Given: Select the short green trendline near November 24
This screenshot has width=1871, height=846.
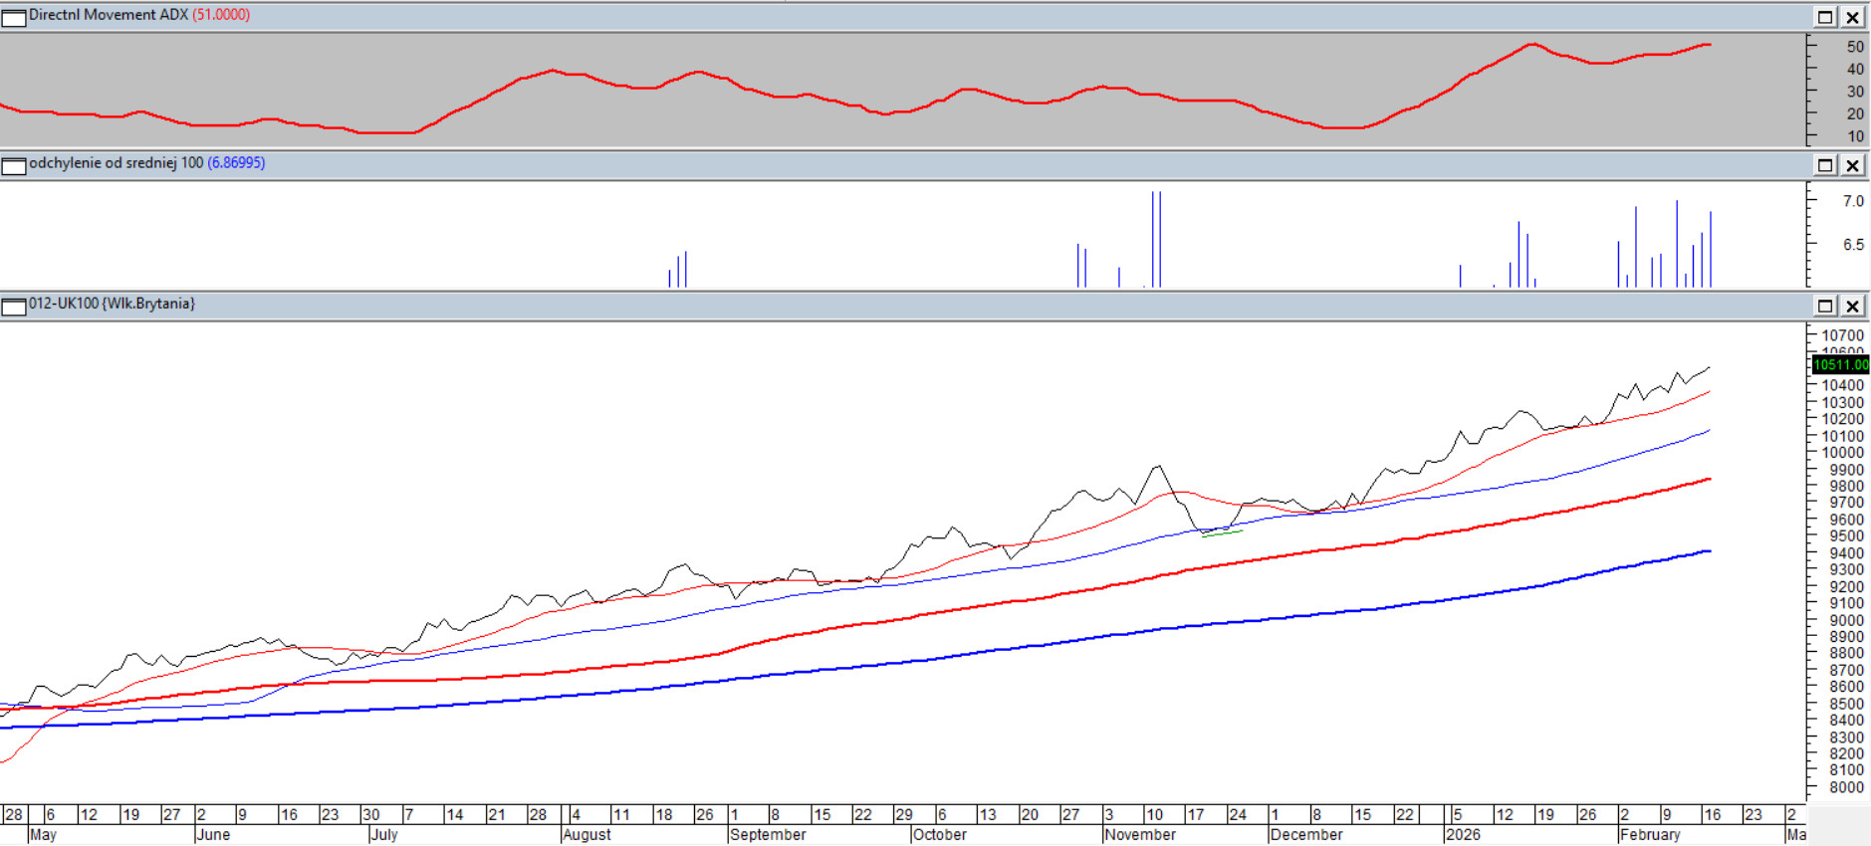Looking at the screenshot, I should tap(1222, 534).
